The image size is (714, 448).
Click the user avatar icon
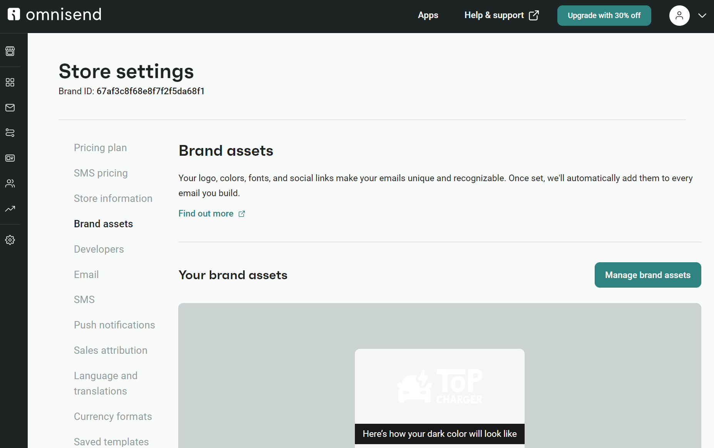(679, 15)
